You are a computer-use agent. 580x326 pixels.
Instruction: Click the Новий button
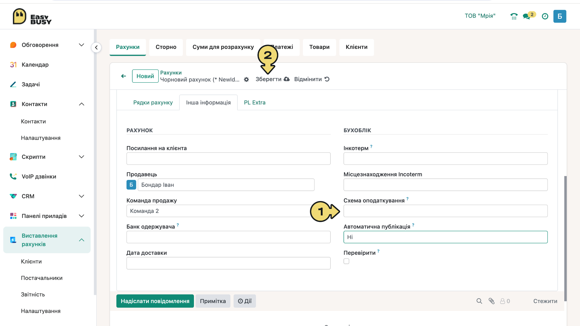[x=145, y=76]
